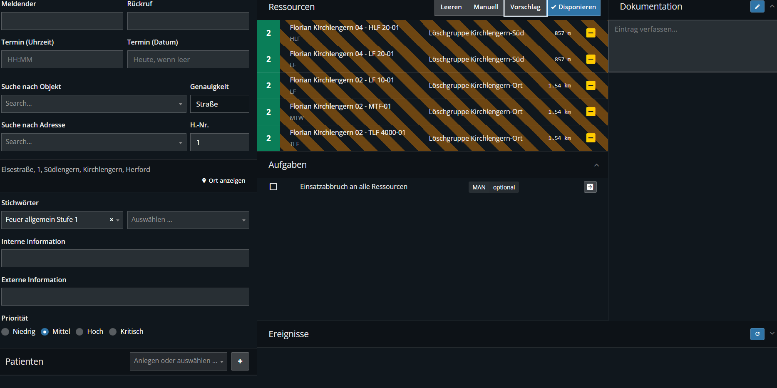Select Vorschlag resource mode
The height and width of the screenshot is (388, 777).
tap(525, 7)
